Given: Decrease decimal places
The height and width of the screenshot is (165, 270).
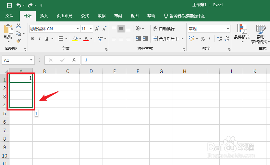Looking at the screenshot, I should pyautogui.click(x=227, y=39).
